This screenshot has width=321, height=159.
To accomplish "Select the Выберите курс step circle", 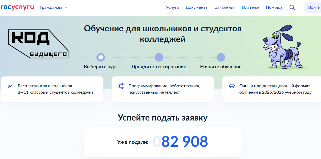I will (101, 57).
